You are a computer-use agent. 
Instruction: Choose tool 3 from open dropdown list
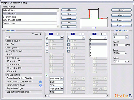coord(98,47)
